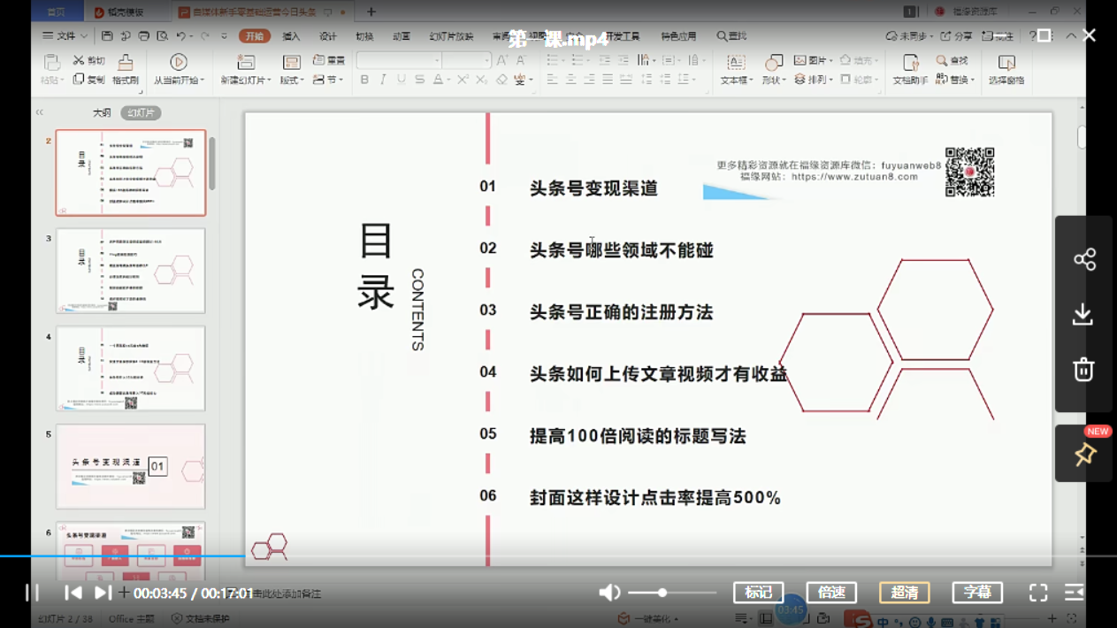Click the print preview icon
1117x628 pixels.
(162, 36)
